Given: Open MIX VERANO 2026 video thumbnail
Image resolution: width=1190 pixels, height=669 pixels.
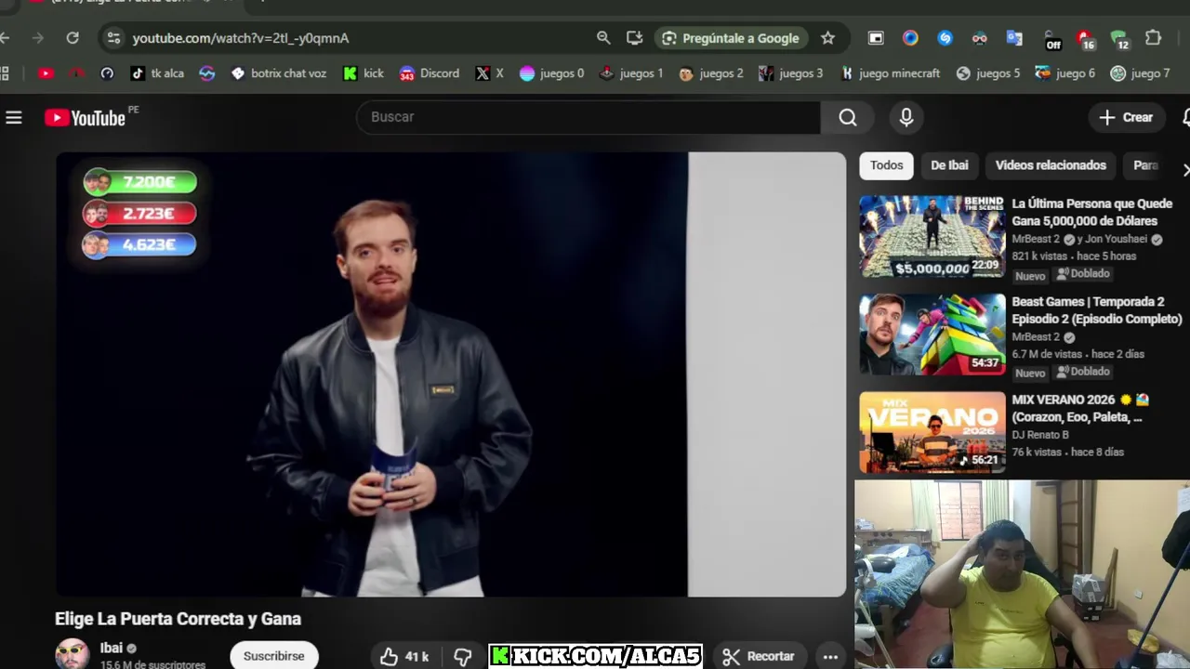Looking at the screenshot, I should [x=932, y=432].
